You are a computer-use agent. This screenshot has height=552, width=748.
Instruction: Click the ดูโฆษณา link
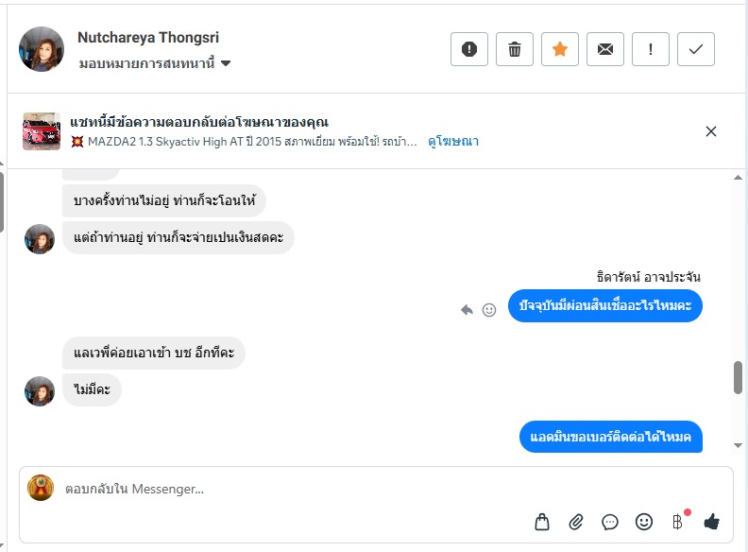[x=453, y=142]
